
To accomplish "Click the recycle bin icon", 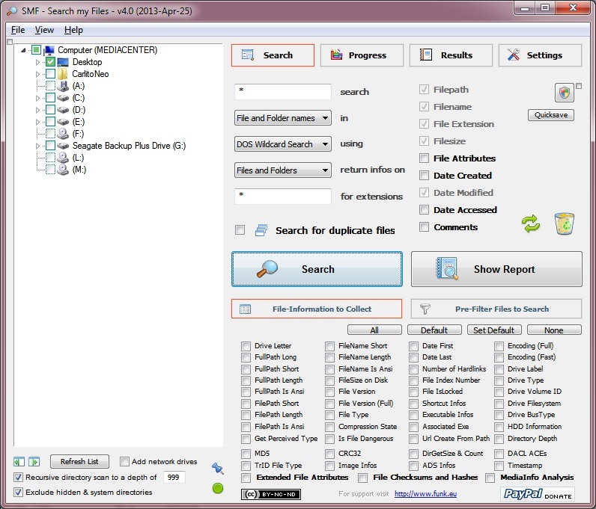I will point(564,223).
